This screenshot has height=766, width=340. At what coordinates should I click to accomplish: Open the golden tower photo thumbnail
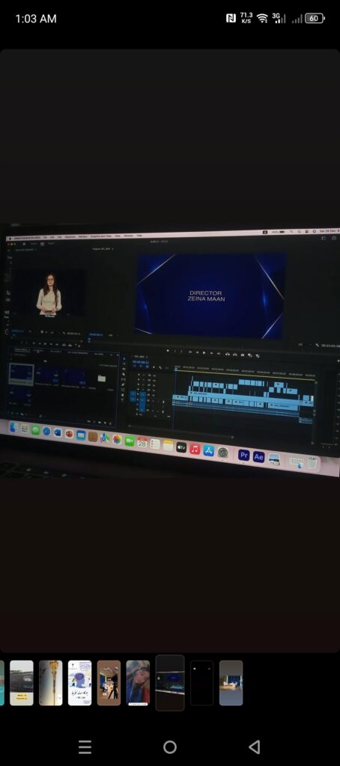click(51, 682)
